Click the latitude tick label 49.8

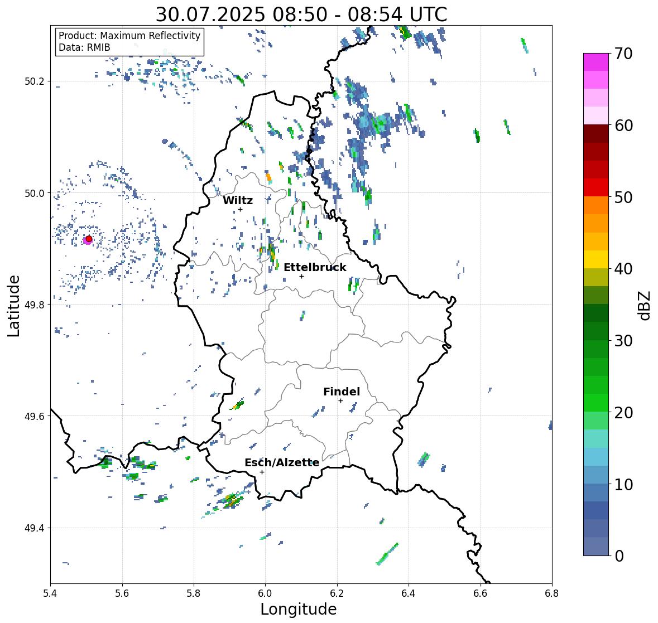pyautogui.click(x=35, y=305)
